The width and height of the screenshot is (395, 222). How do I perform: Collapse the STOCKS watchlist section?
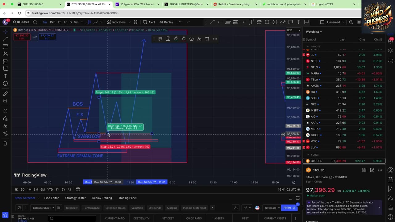(308, 47)
